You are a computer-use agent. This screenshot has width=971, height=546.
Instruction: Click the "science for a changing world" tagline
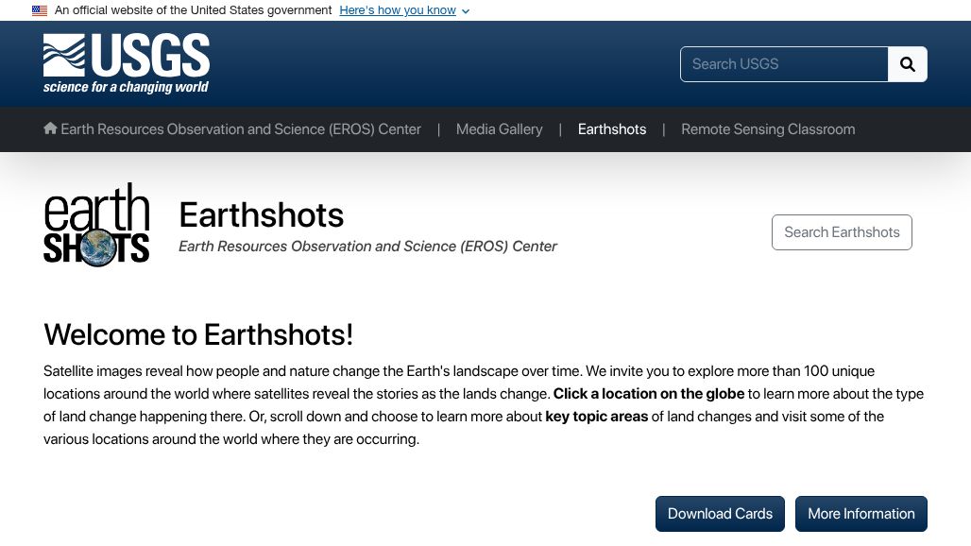point(126,87)
